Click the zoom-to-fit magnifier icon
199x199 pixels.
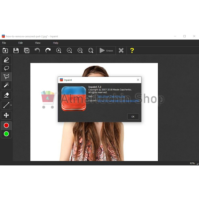point(90,50)
